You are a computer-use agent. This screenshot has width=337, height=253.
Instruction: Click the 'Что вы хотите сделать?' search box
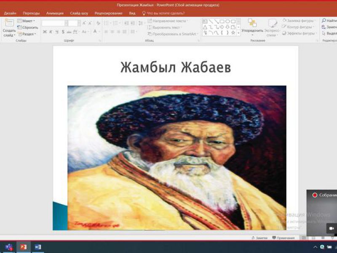pos(163,13)
